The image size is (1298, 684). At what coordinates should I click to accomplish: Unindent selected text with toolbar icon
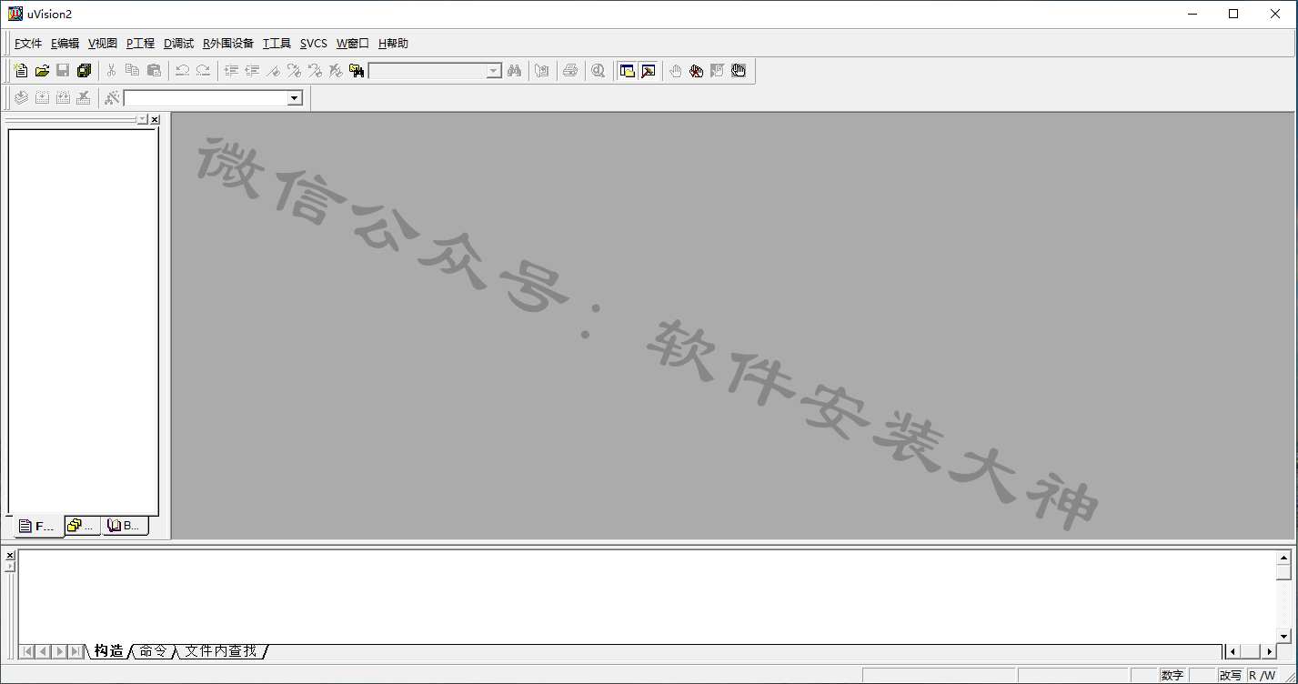coord(252,70)
